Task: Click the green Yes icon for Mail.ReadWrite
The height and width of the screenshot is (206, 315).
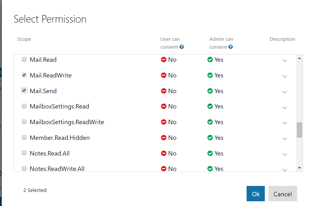Action: [210, 75]
